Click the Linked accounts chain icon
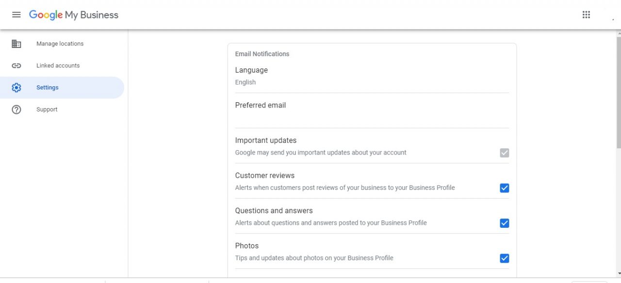Screen dimensions: 621x283 (x=16, y=66)
